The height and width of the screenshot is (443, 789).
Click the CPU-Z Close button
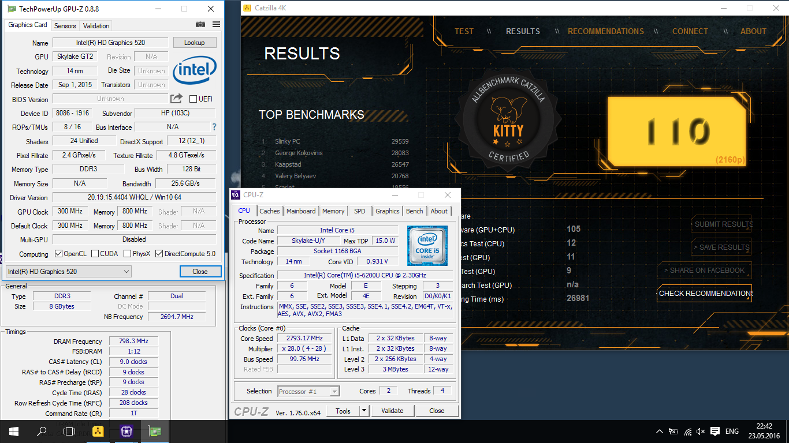click(x=437, y=411)
